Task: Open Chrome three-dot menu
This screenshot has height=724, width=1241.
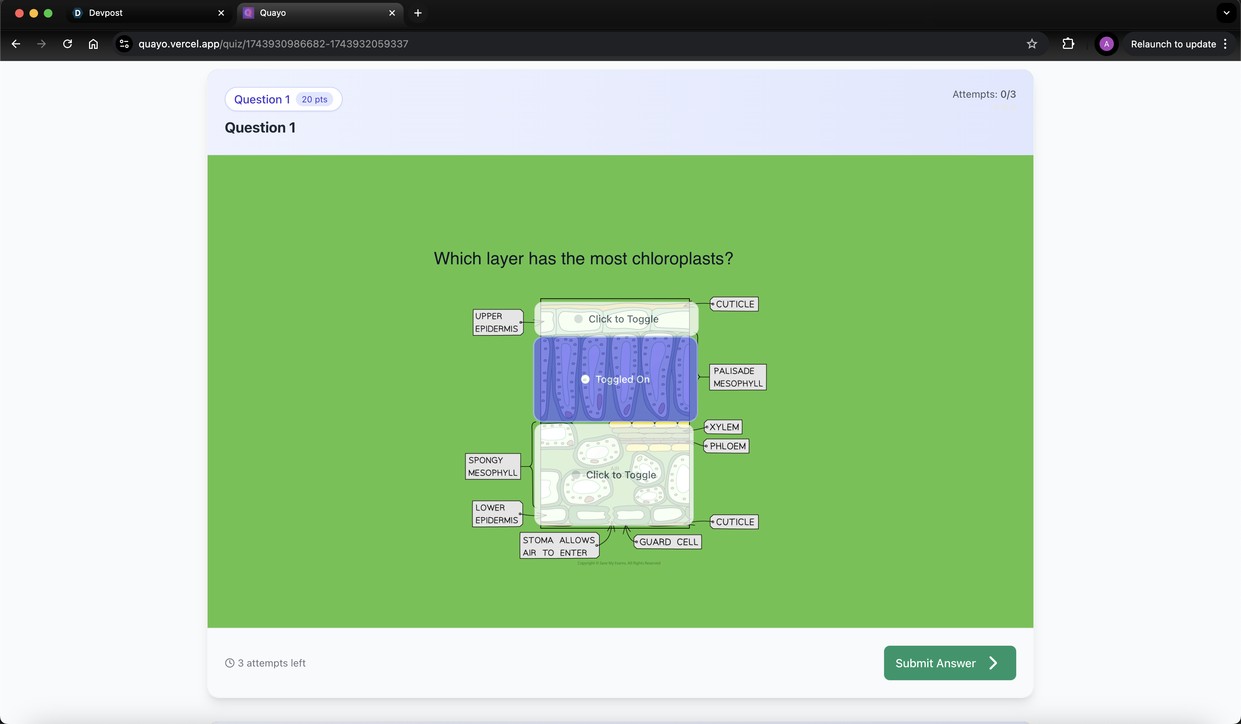Action: (x=1225, y=44)
